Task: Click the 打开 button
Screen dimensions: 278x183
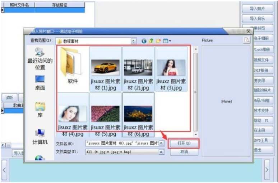Action: coord(184,143)
